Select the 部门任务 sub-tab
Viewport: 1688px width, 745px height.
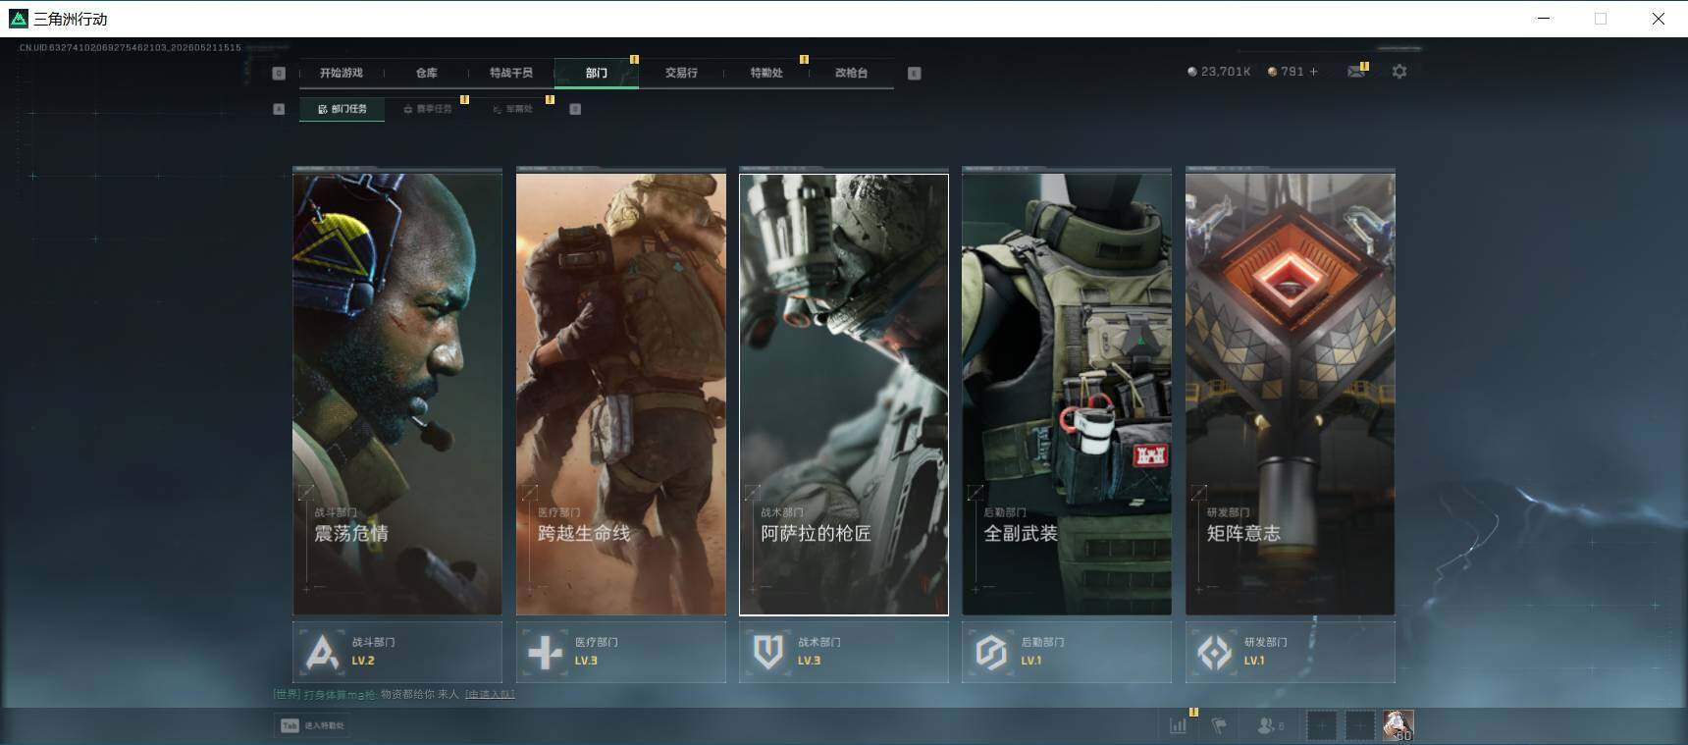point(343,109)
